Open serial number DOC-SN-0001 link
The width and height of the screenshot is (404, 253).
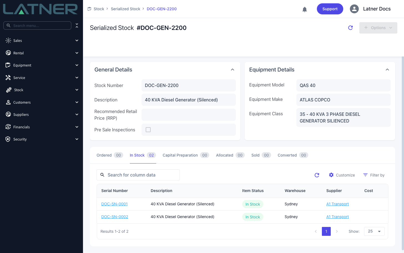pos(114,204)
